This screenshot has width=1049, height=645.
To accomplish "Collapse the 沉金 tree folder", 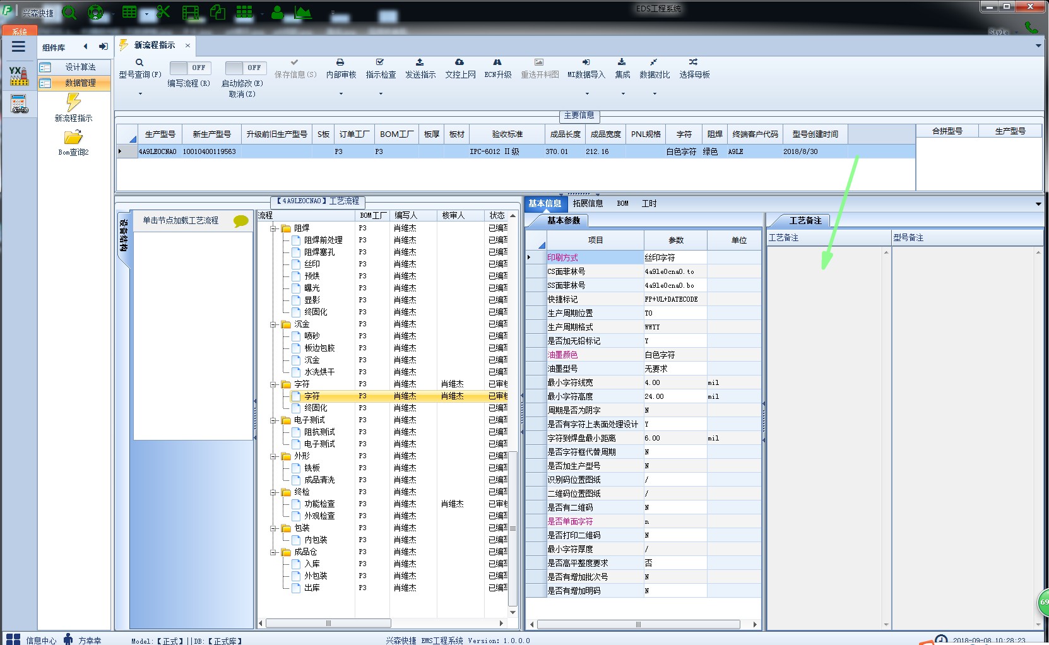I will pyautogui.click(x=273, y=324).
